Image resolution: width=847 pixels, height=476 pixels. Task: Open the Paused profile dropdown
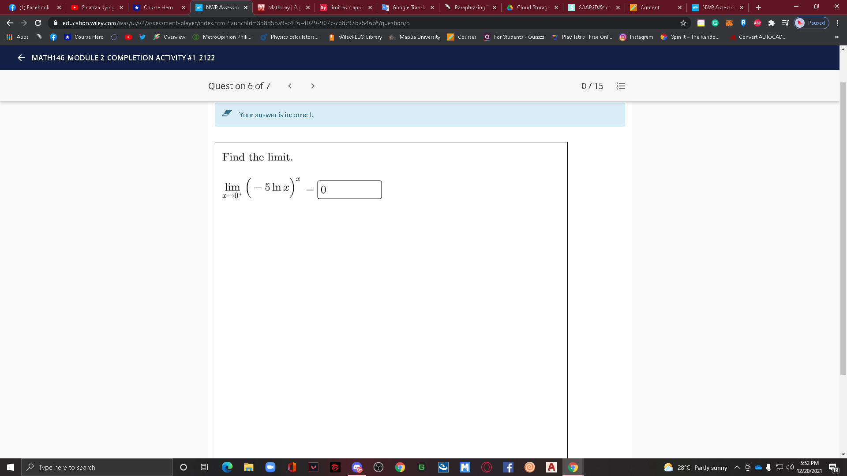[811, 23]
